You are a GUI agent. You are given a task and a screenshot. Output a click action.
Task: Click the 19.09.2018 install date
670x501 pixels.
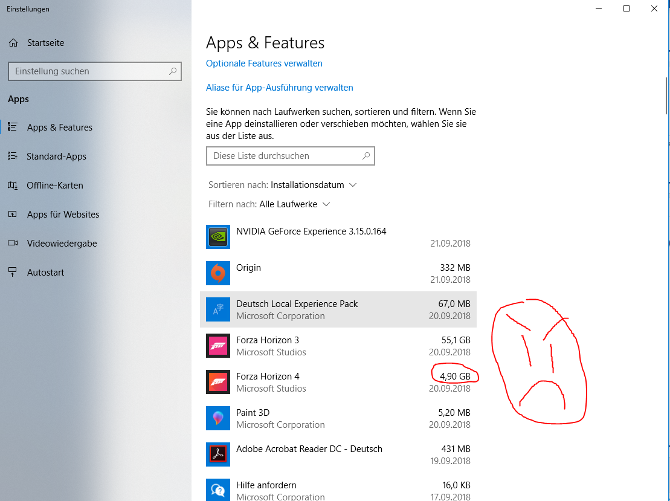(450, 461)
